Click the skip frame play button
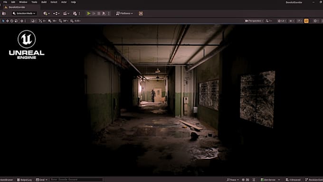The image size is (323, 182). coord(94,13)
